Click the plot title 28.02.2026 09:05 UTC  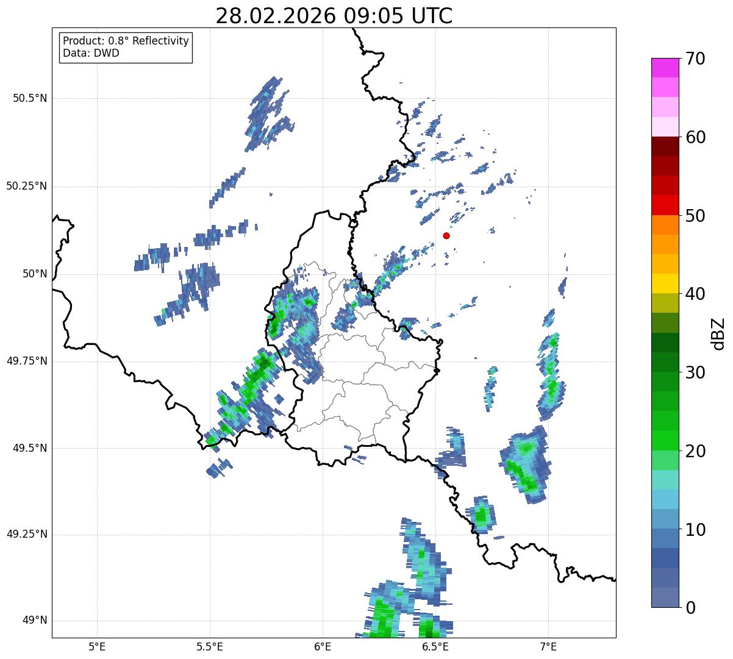pos(334,16)
